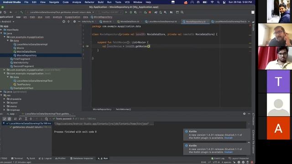Click the UTF-8 encoding status bar entry
The height and width of the screenshot is (164, 292).
(x=216, y=162)
